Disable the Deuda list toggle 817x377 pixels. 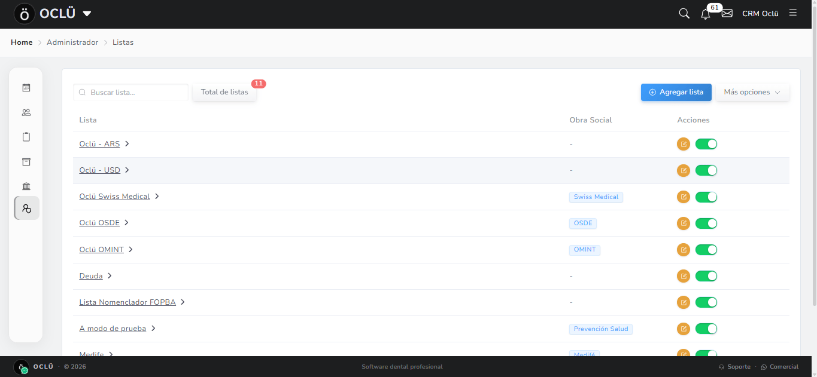706,276
